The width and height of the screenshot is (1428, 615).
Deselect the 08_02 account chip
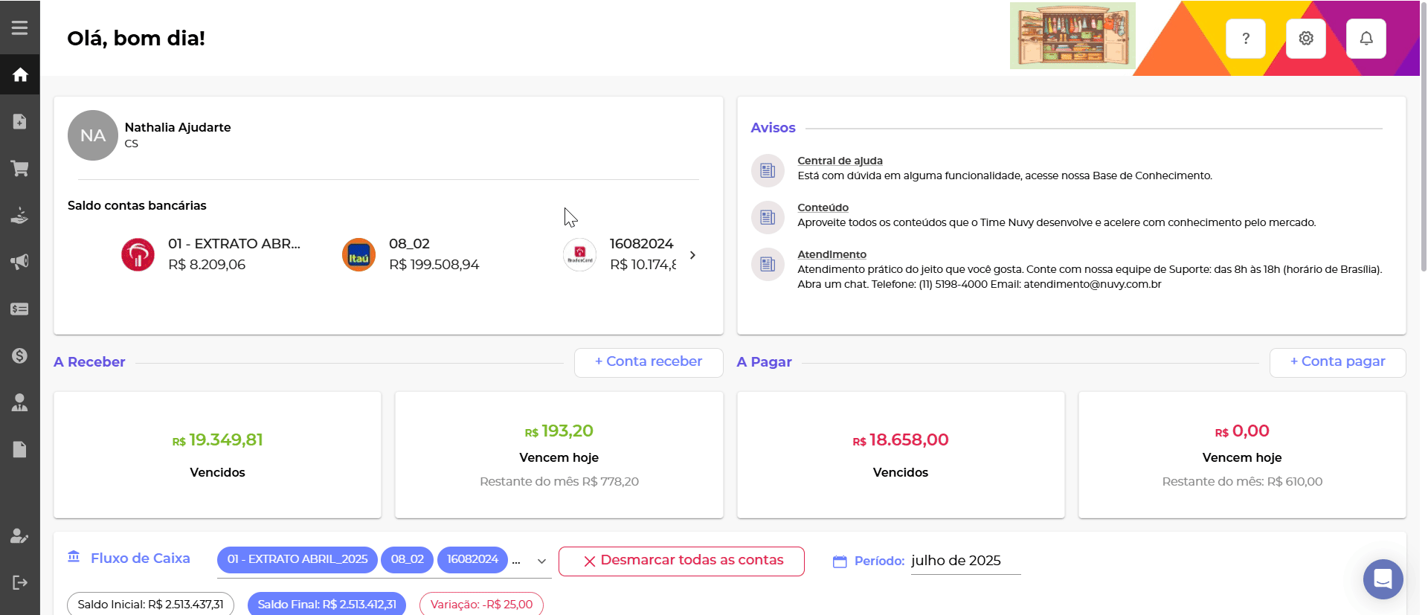[408, 559]
